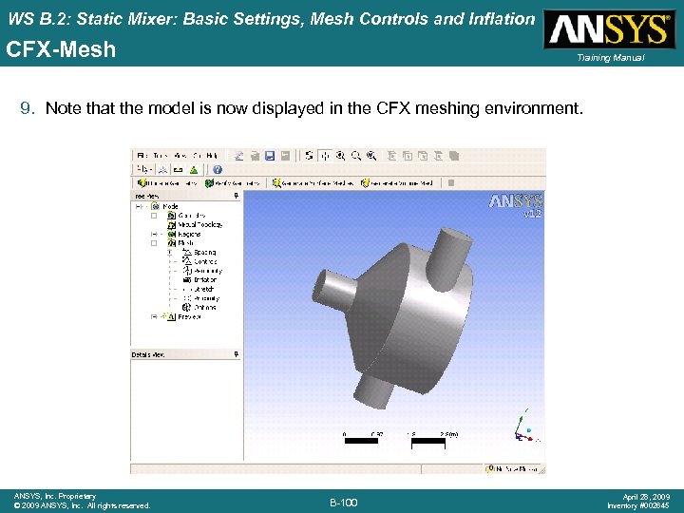Click the first greyed-out selection filter icon
684x513 pixels.
pos(391,156)
